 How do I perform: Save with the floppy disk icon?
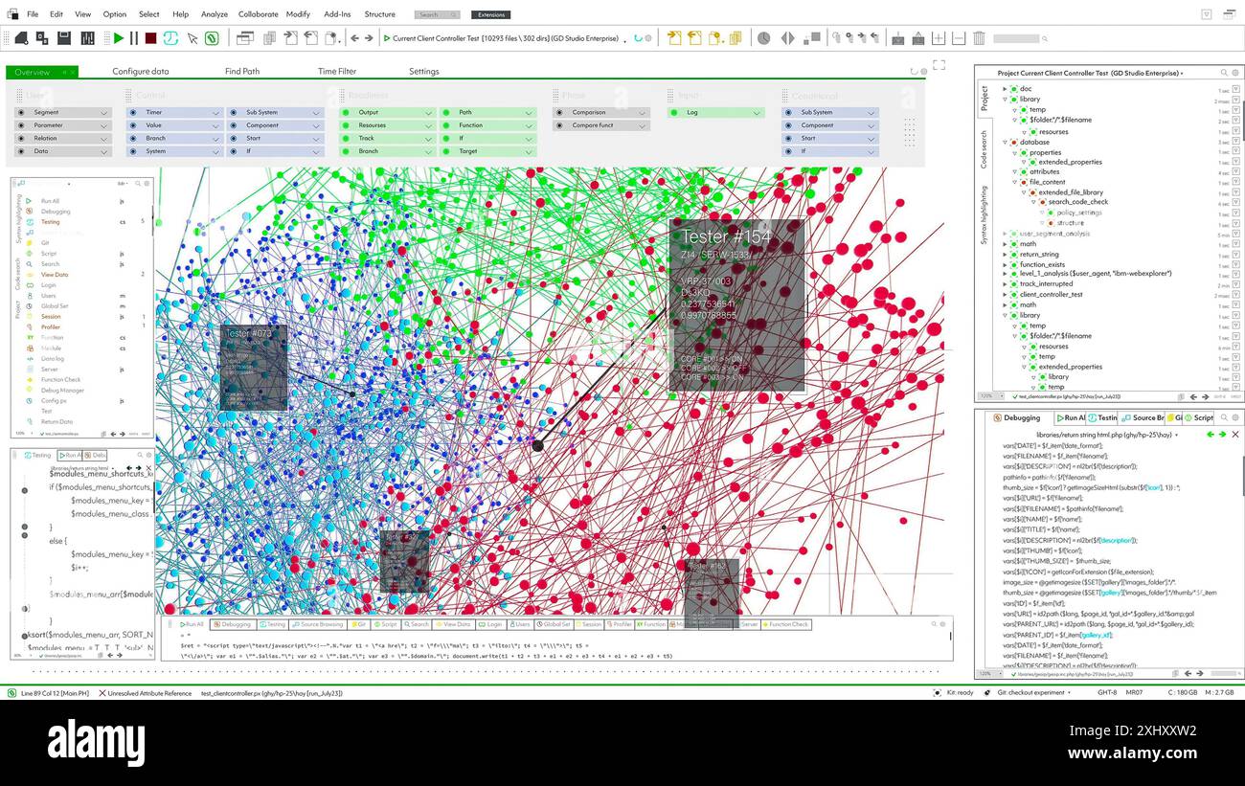click(64, 38)
